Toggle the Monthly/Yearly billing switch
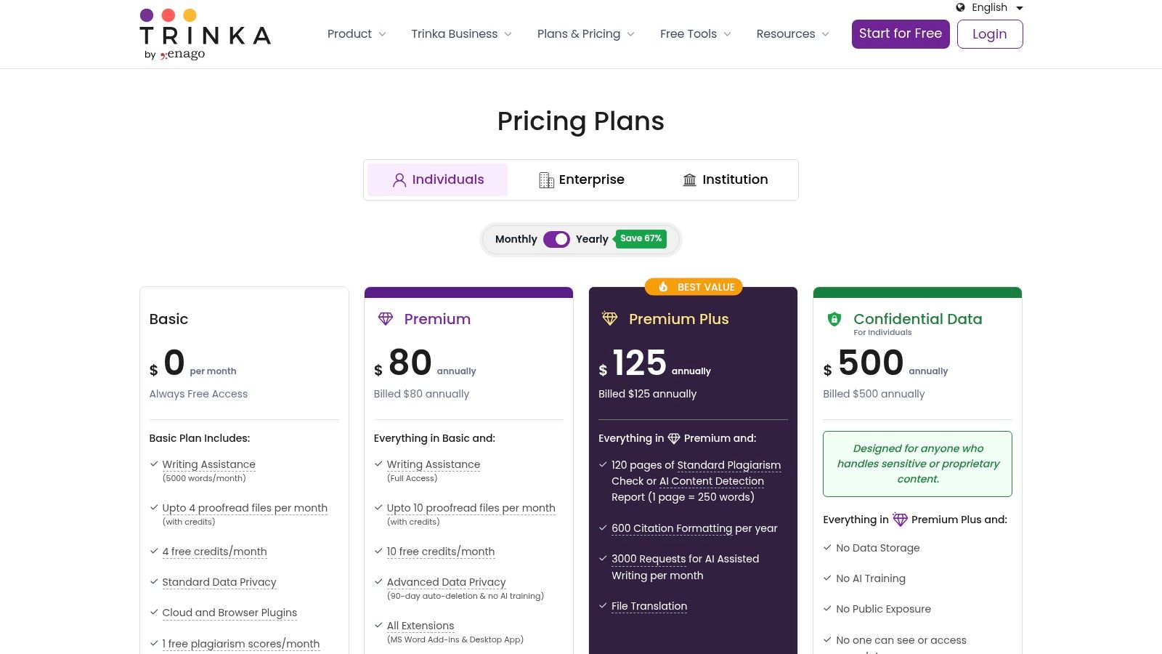Image resolution: width=1162 pixels, height=654 pixels. click(x=556, y=239)
